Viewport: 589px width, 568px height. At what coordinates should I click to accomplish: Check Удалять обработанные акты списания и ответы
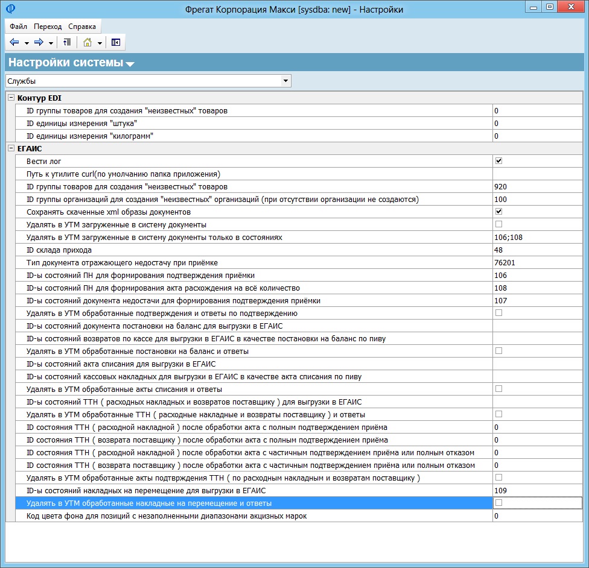[x=499, y=388]
